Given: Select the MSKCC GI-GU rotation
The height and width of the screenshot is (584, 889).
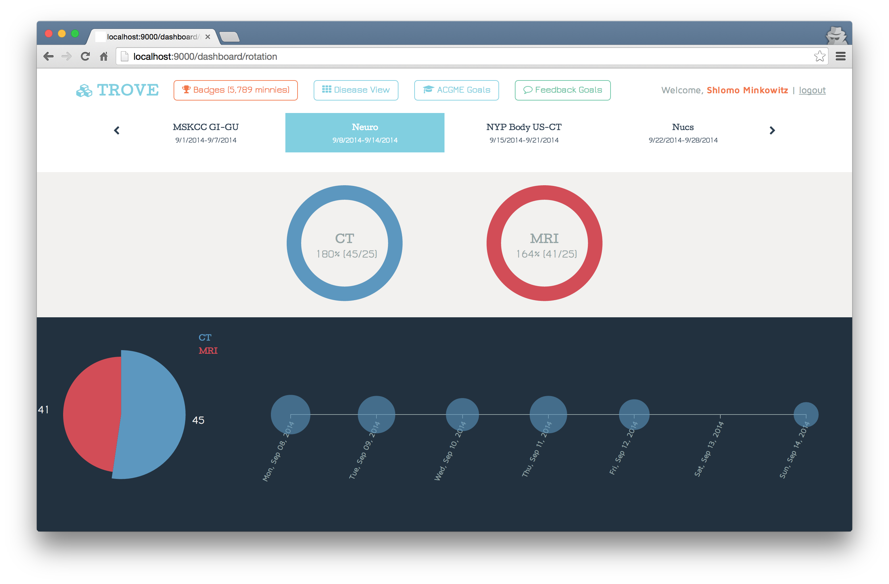Looking at the screenshot, I should pyautogui.click(x=206, y=132).
